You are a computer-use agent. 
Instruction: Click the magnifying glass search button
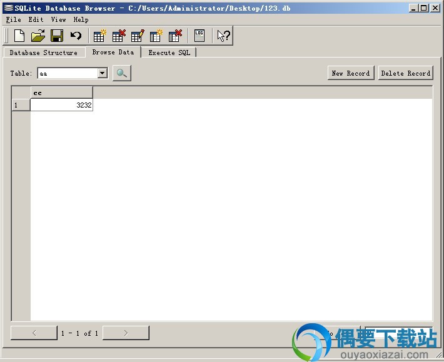point(122,73)
